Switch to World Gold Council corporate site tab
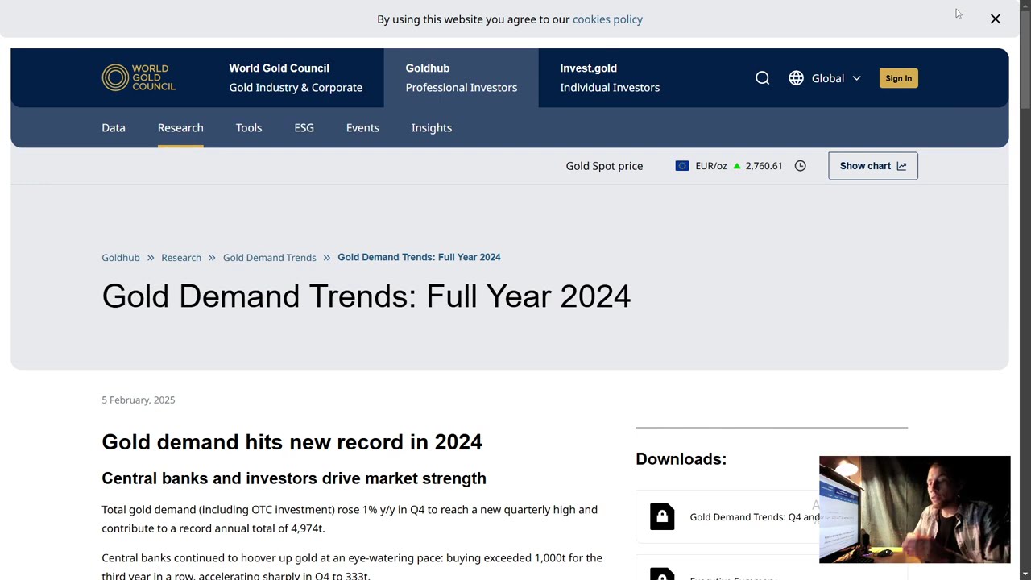 (296, 77)
